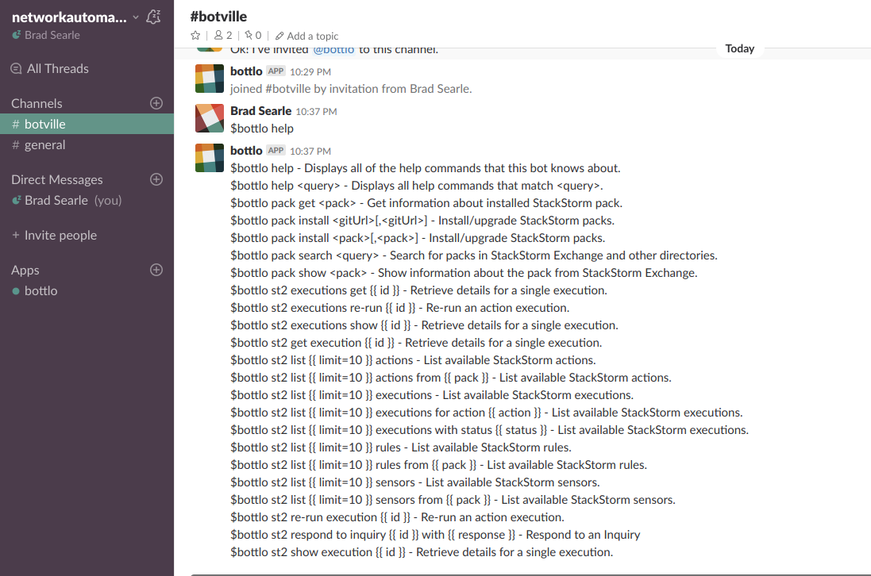The image size is (871, 576).
Task: Click bottlo avatar on help message
Action: click(210, 158)
